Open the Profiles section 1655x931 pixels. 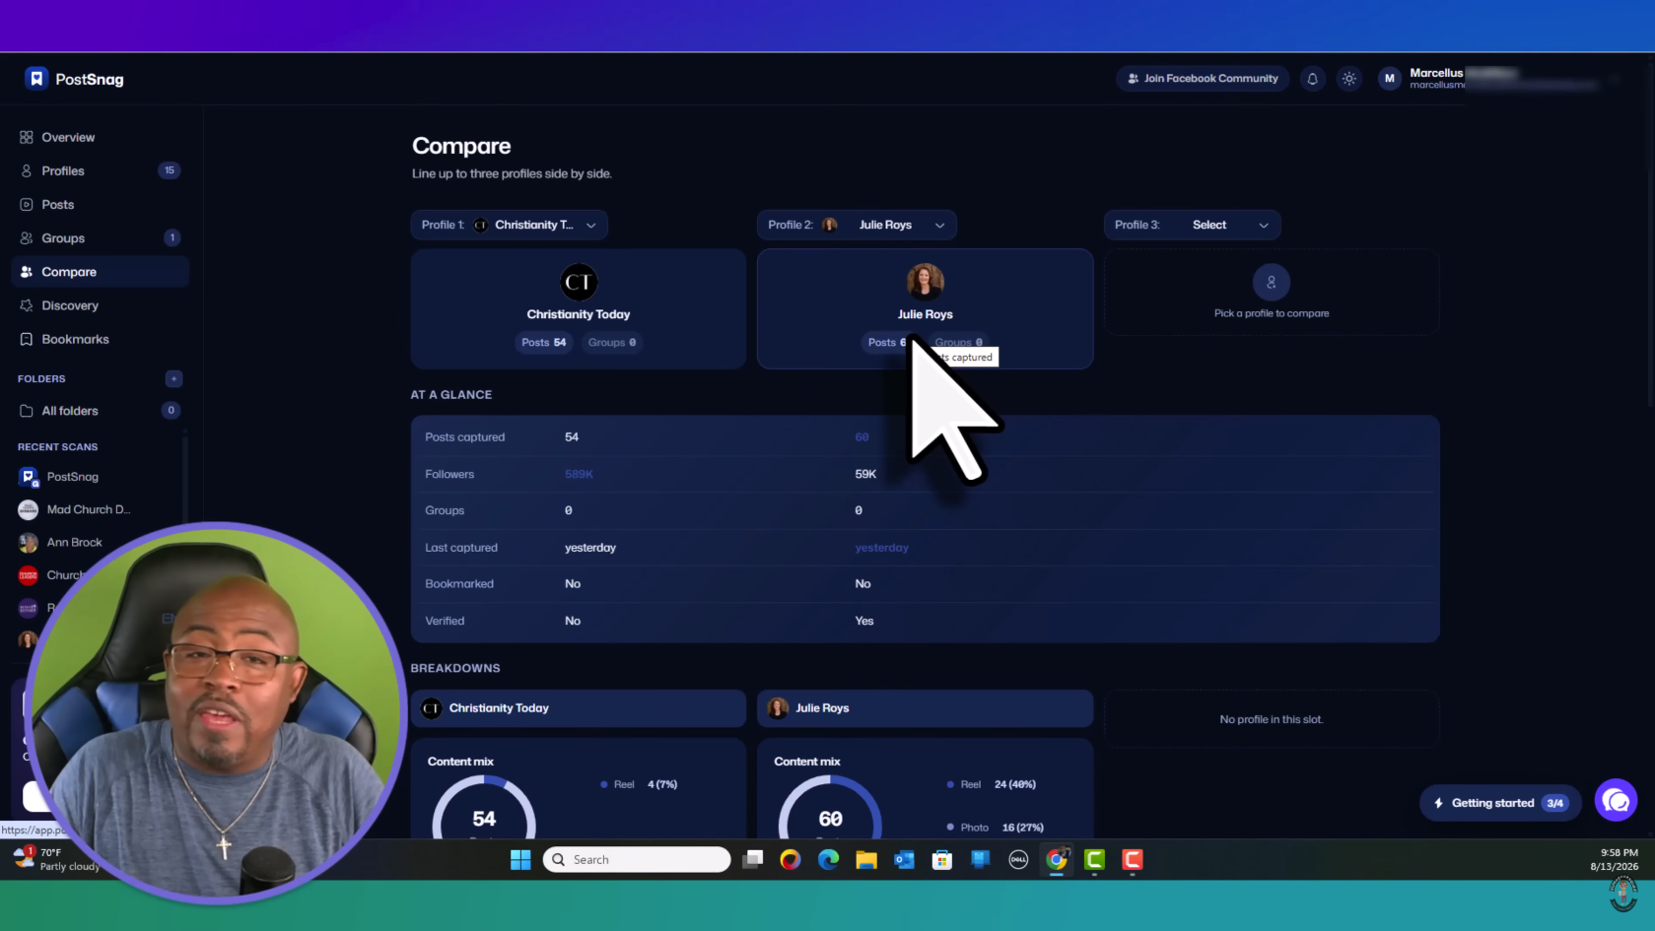[x=100, y=171]
